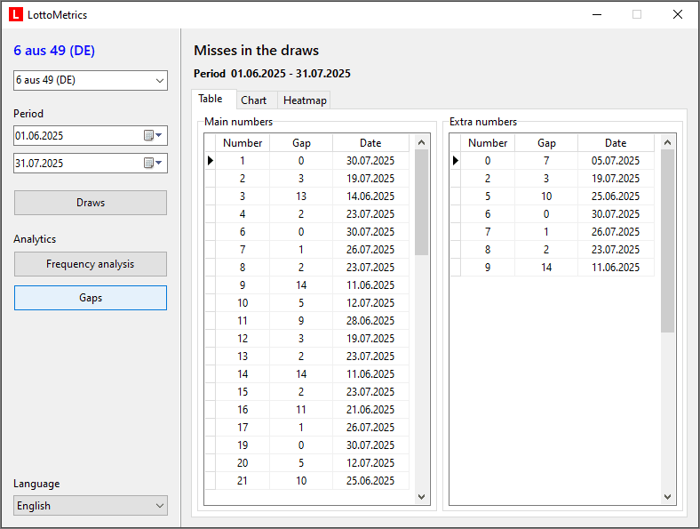Click Extra numbers scrollbar down arrow

[667, 496]
